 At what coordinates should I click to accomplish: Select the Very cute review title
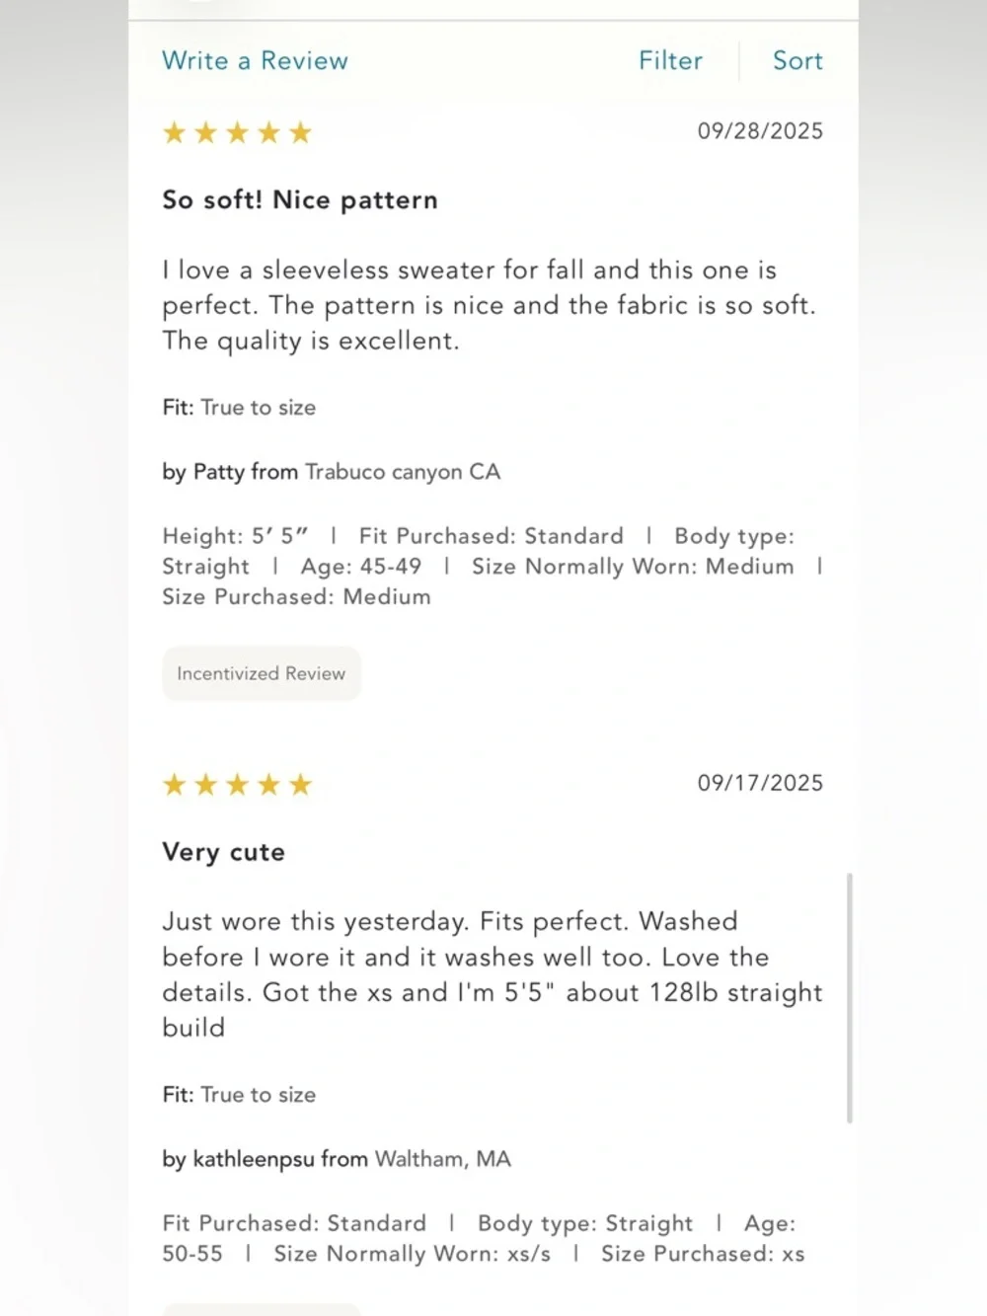pos(223,852)
